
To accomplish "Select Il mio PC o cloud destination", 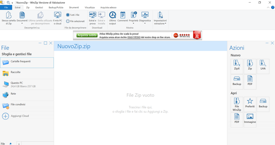I will 57,18.
